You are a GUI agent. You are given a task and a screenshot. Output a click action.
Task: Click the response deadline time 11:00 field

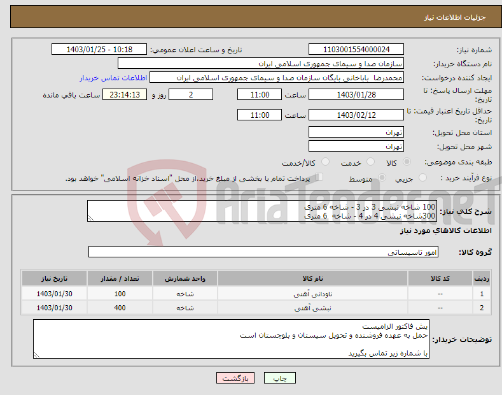pos(260,94)
